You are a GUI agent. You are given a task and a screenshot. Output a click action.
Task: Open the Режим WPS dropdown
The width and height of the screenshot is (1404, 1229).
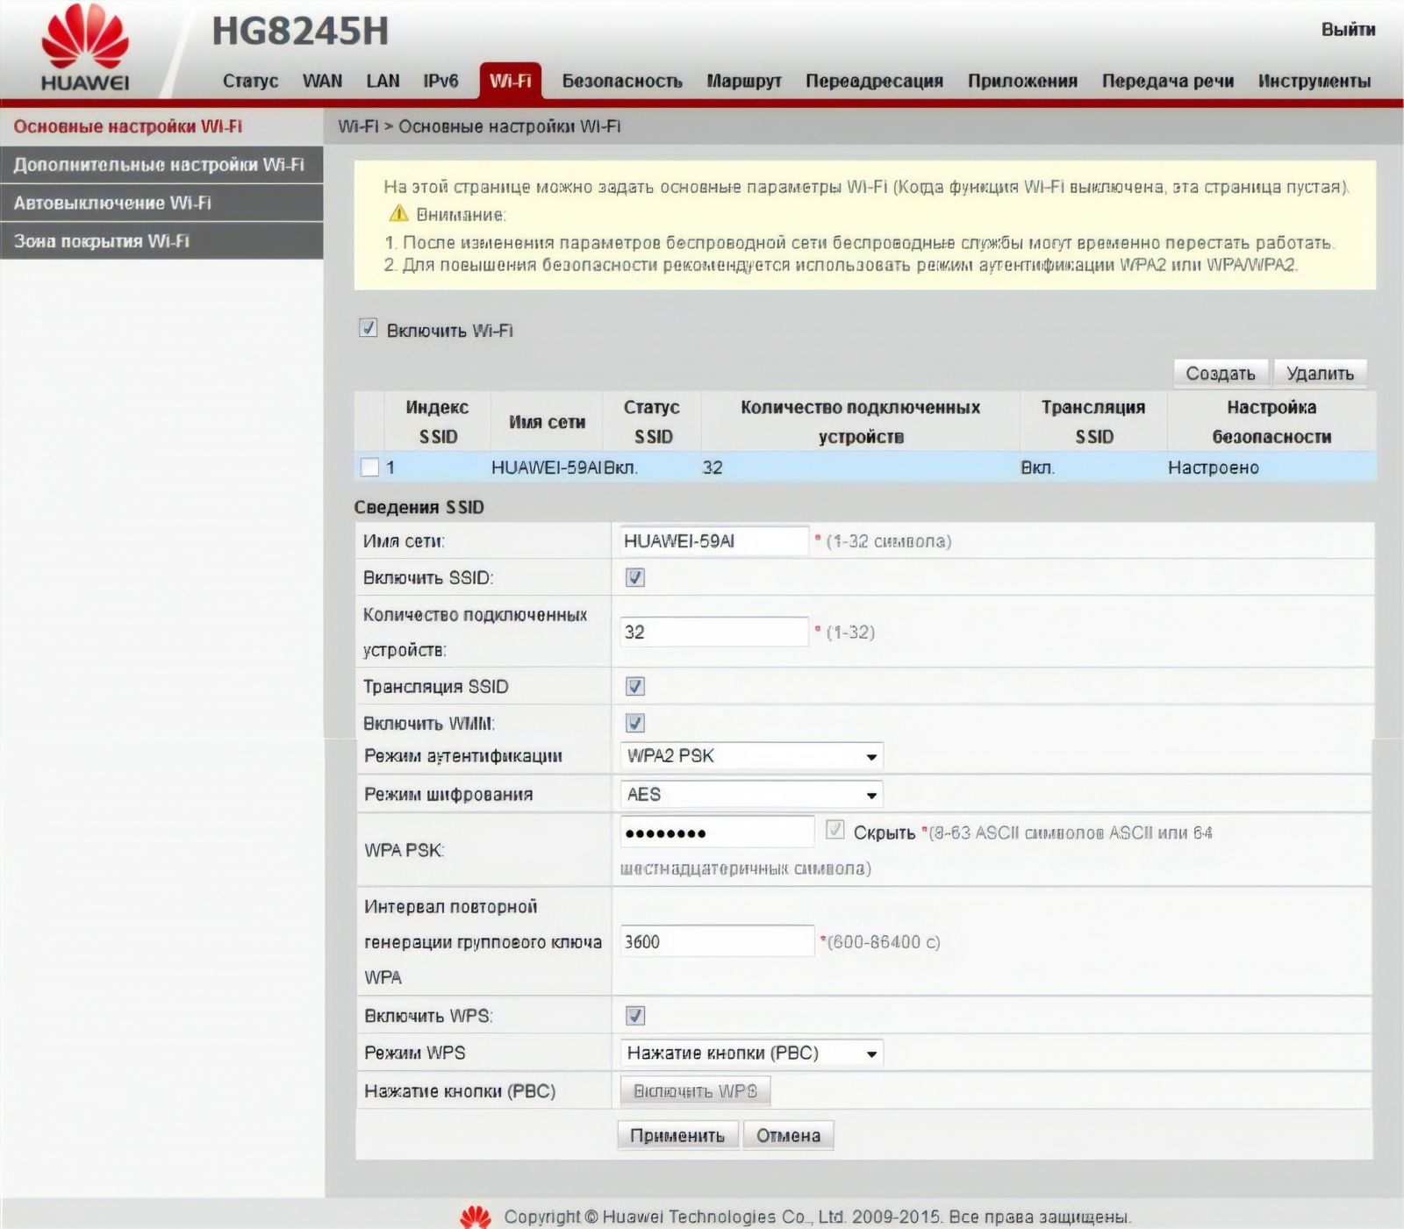click(751, 1053)
